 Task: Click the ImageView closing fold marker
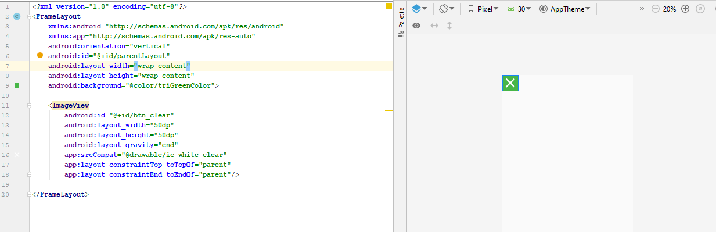[29, 174]
